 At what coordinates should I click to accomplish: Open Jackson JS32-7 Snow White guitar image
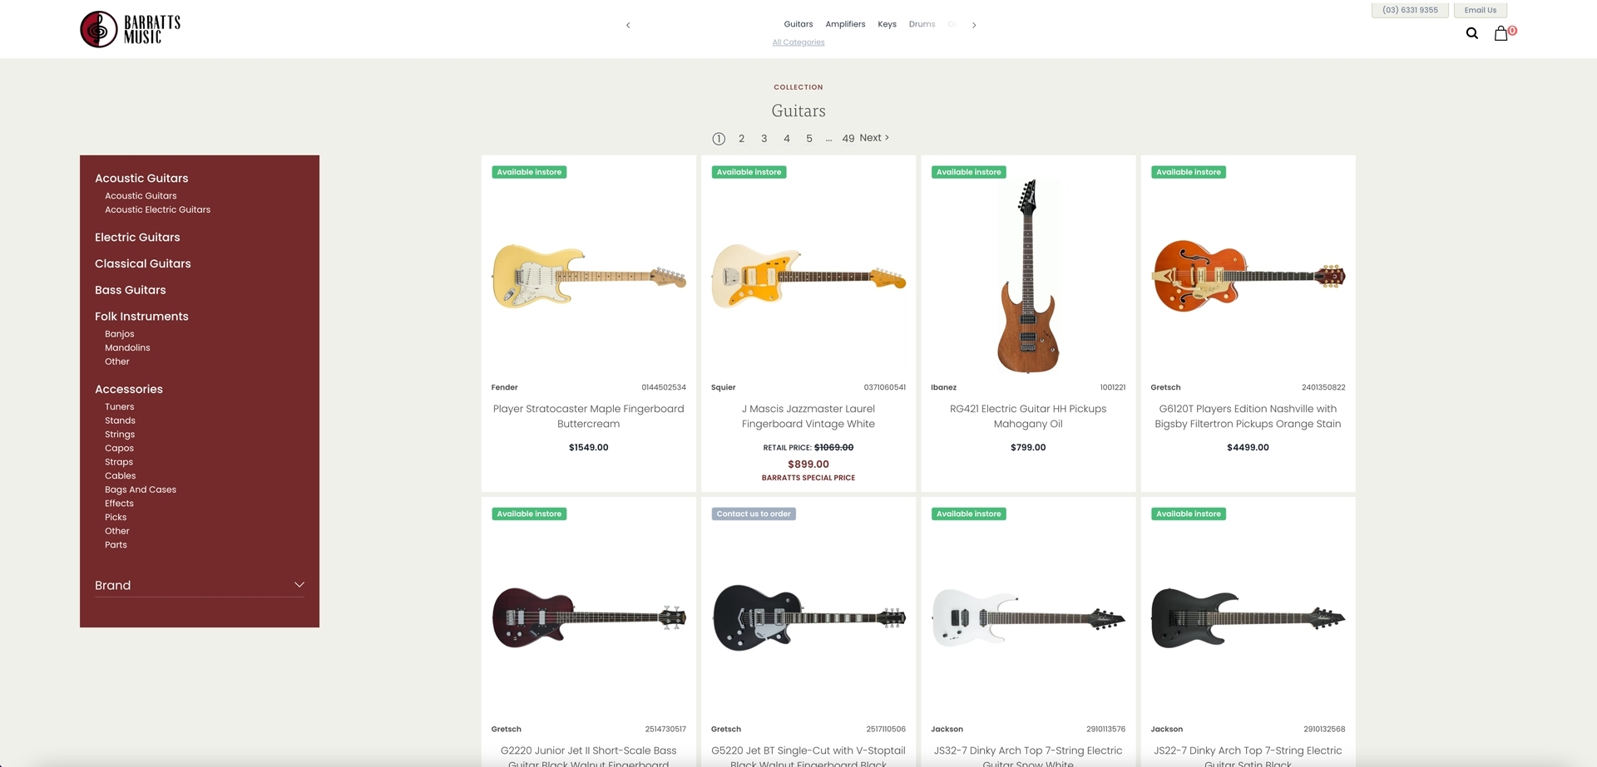(x=1028, y=617)
